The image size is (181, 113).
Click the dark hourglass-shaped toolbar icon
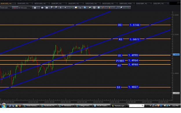pos(72,8)
